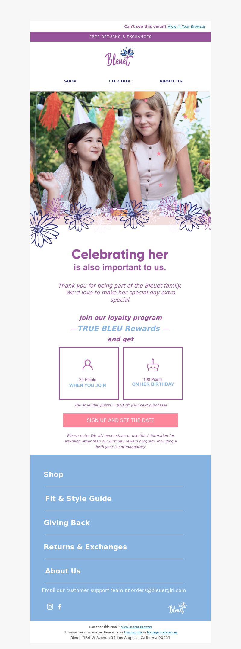This screenshot has height=649, width=241.
Task: Click the white Bleuet logo in the footer
Action: pyautogui.click(x=177, y=608)
